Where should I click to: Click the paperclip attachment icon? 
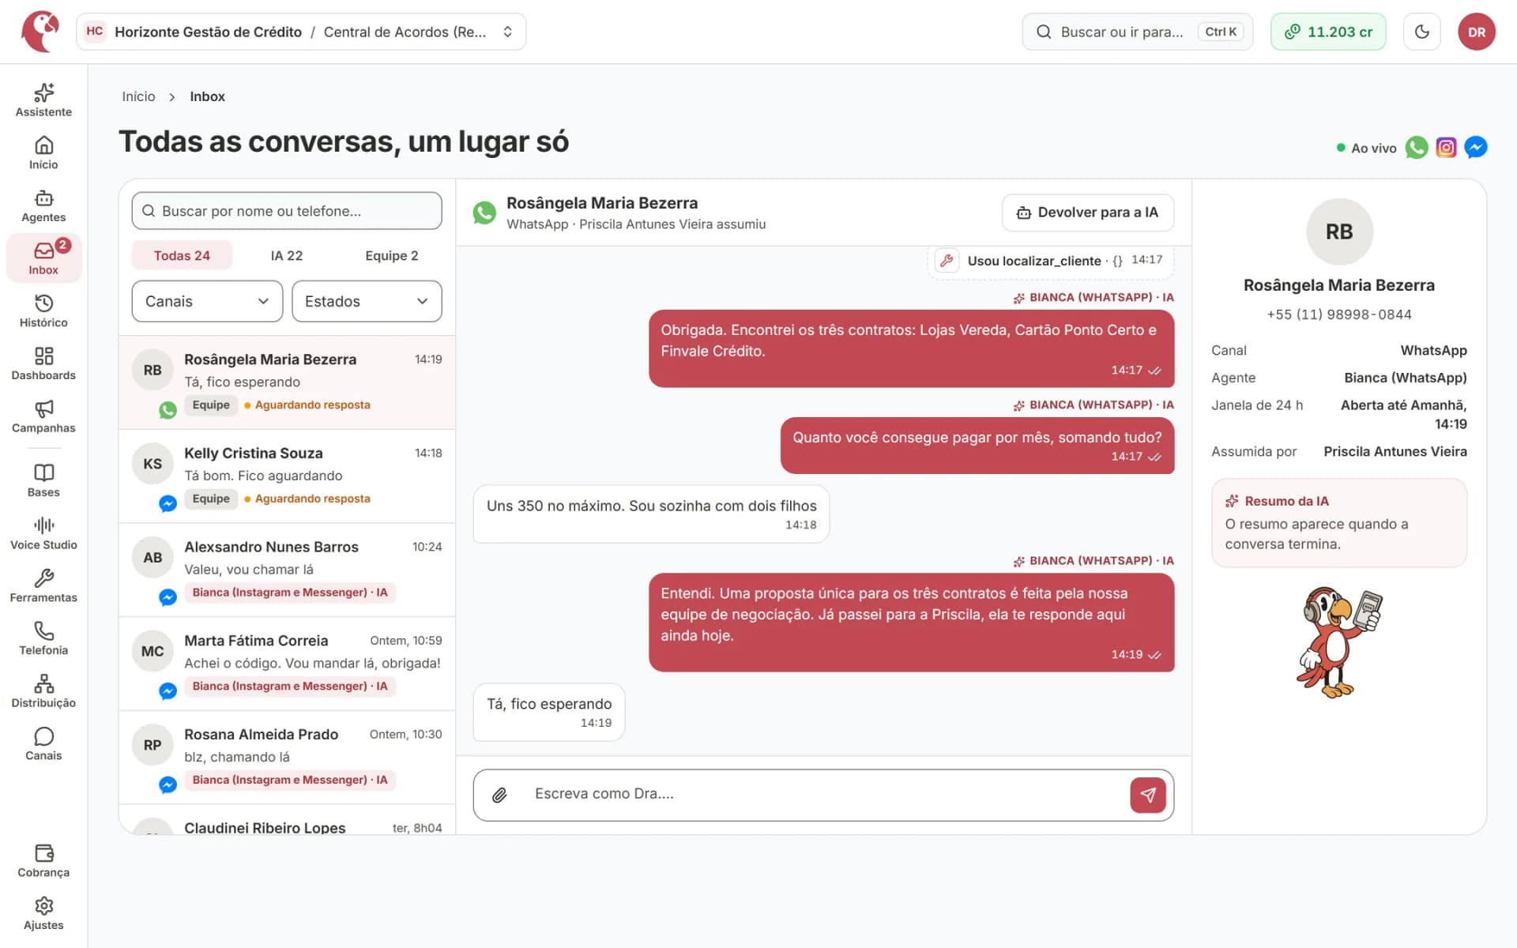click(x=499, y=795)
